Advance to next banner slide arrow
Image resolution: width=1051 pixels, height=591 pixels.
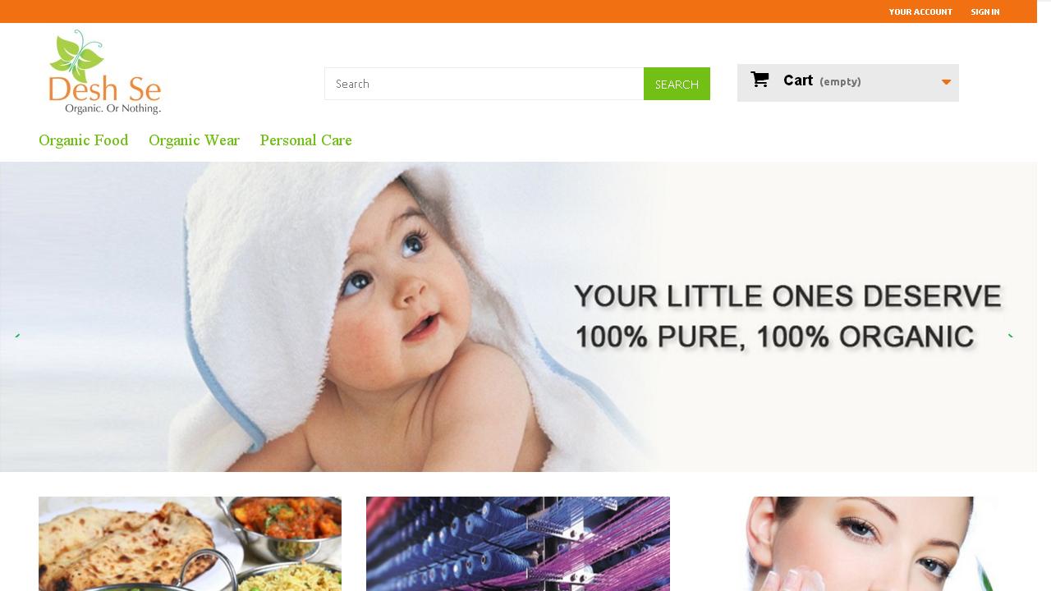1011,335
